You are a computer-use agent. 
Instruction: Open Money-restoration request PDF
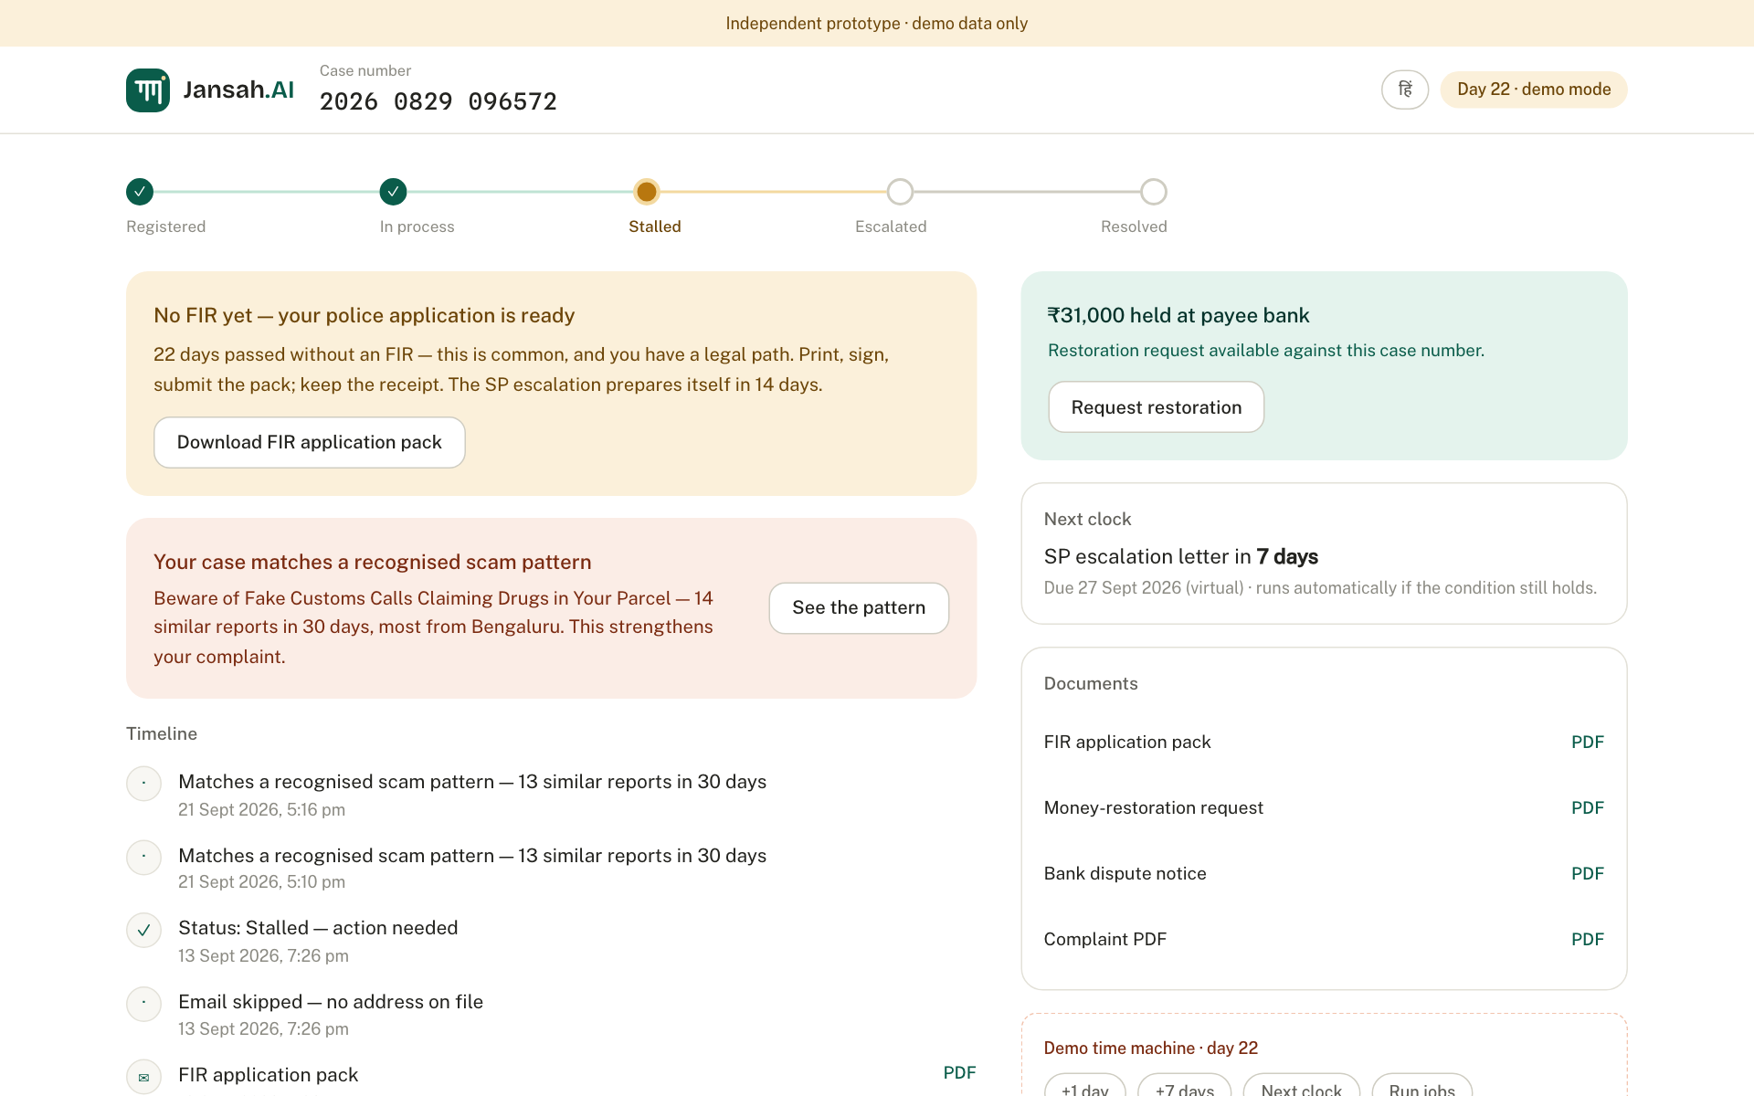point(1587,808)
